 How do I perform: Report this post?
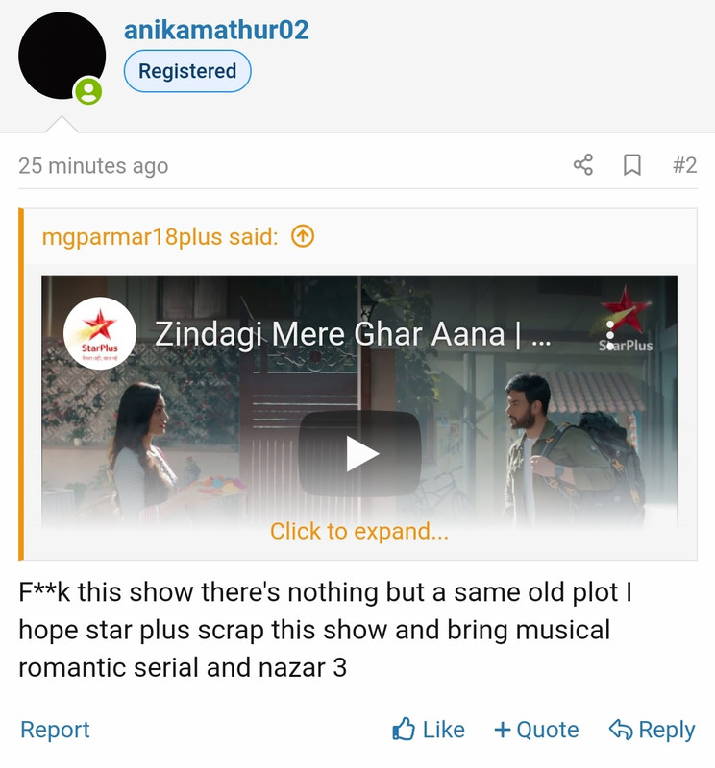(x=55, y=730)
